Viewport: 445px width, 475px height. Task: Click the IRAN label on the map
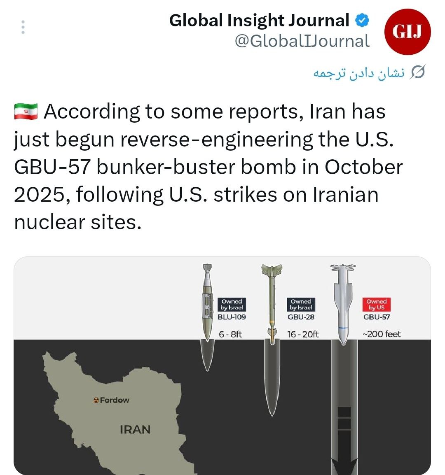[x=135, y=430]
